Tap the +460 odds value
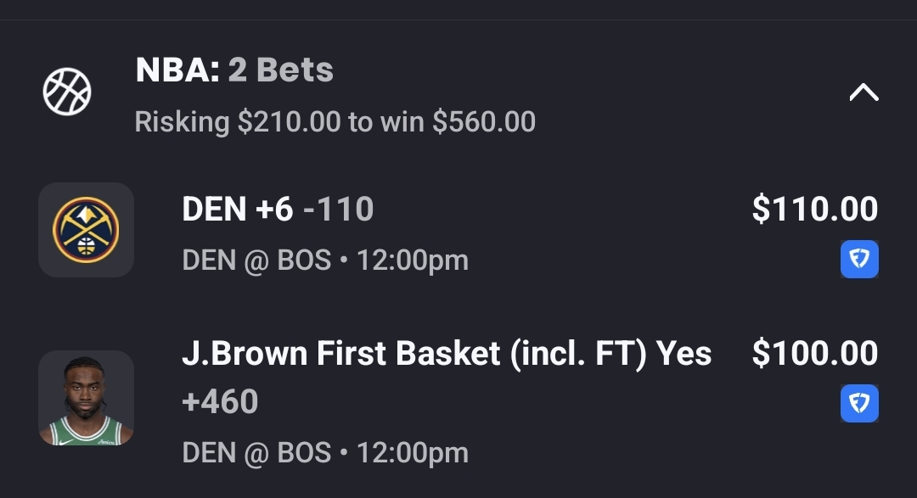Viewport: 917px width, 498px height. 220,401
